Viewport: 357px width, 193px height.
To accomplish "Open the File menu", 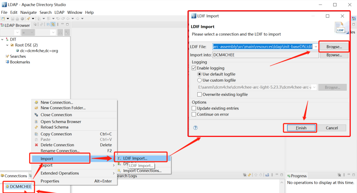I will point(4,13).
